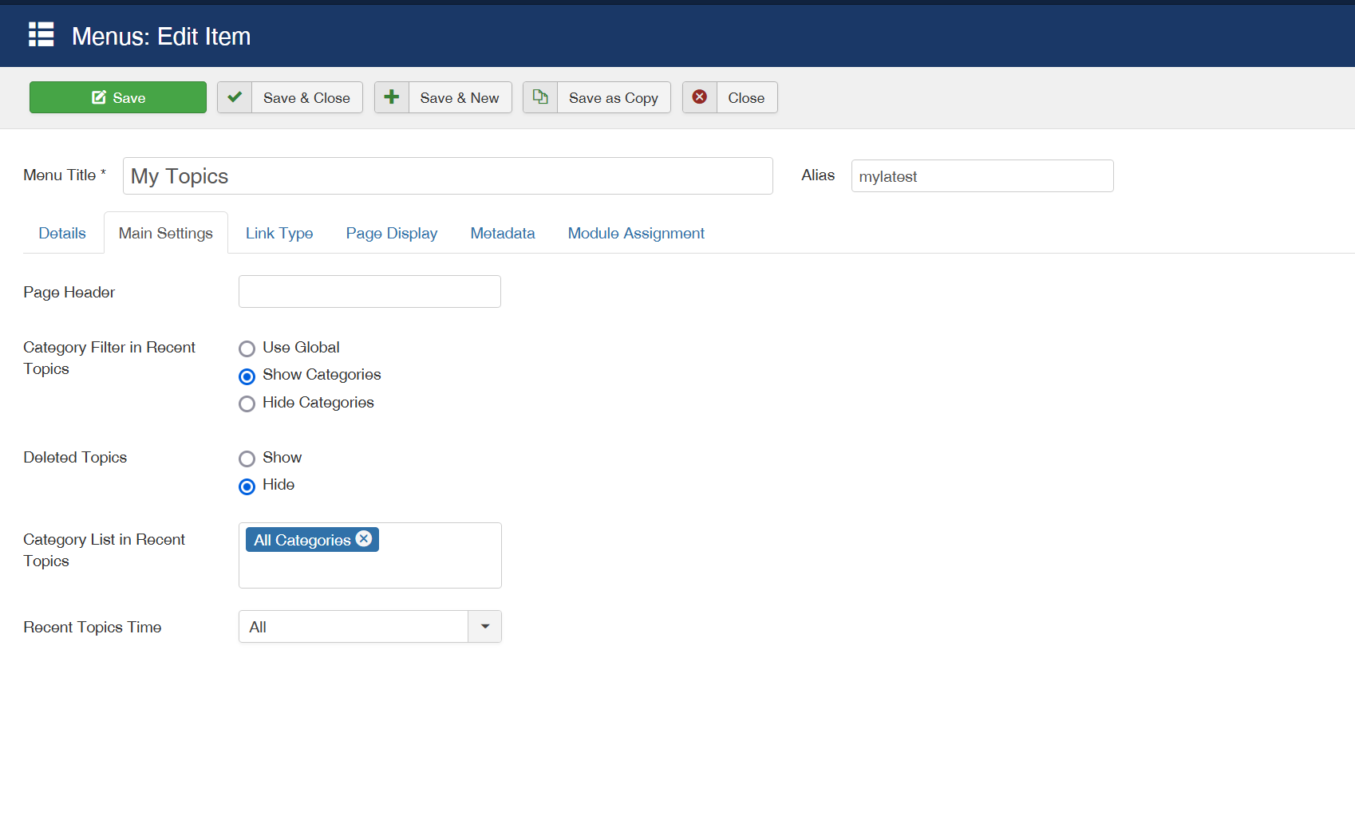The width and height of the screenshot is (1355, 823).
Task: Click the plus icon for Save & New
Action: pyautogui.click(x=392, y=97)
